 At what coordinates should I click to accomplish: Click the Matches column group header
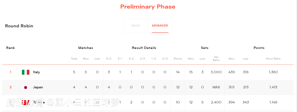pyautogui.click(x=86, y=48)
